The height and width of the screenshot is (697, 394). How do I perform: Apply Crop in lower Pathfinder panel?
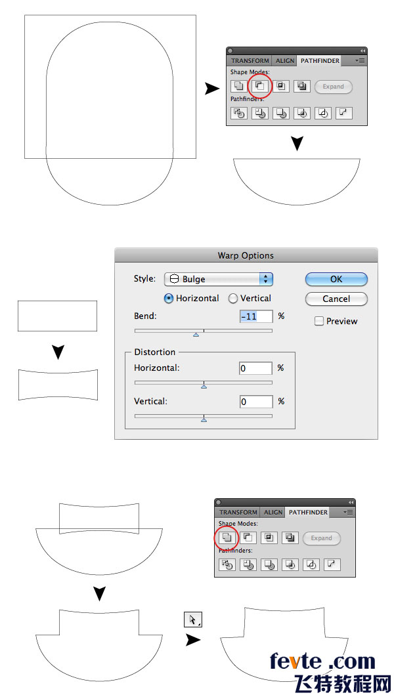pos(290,564)
